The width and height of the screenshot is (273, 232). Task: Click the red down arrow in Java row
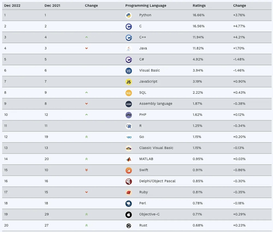tap(87, 48)
